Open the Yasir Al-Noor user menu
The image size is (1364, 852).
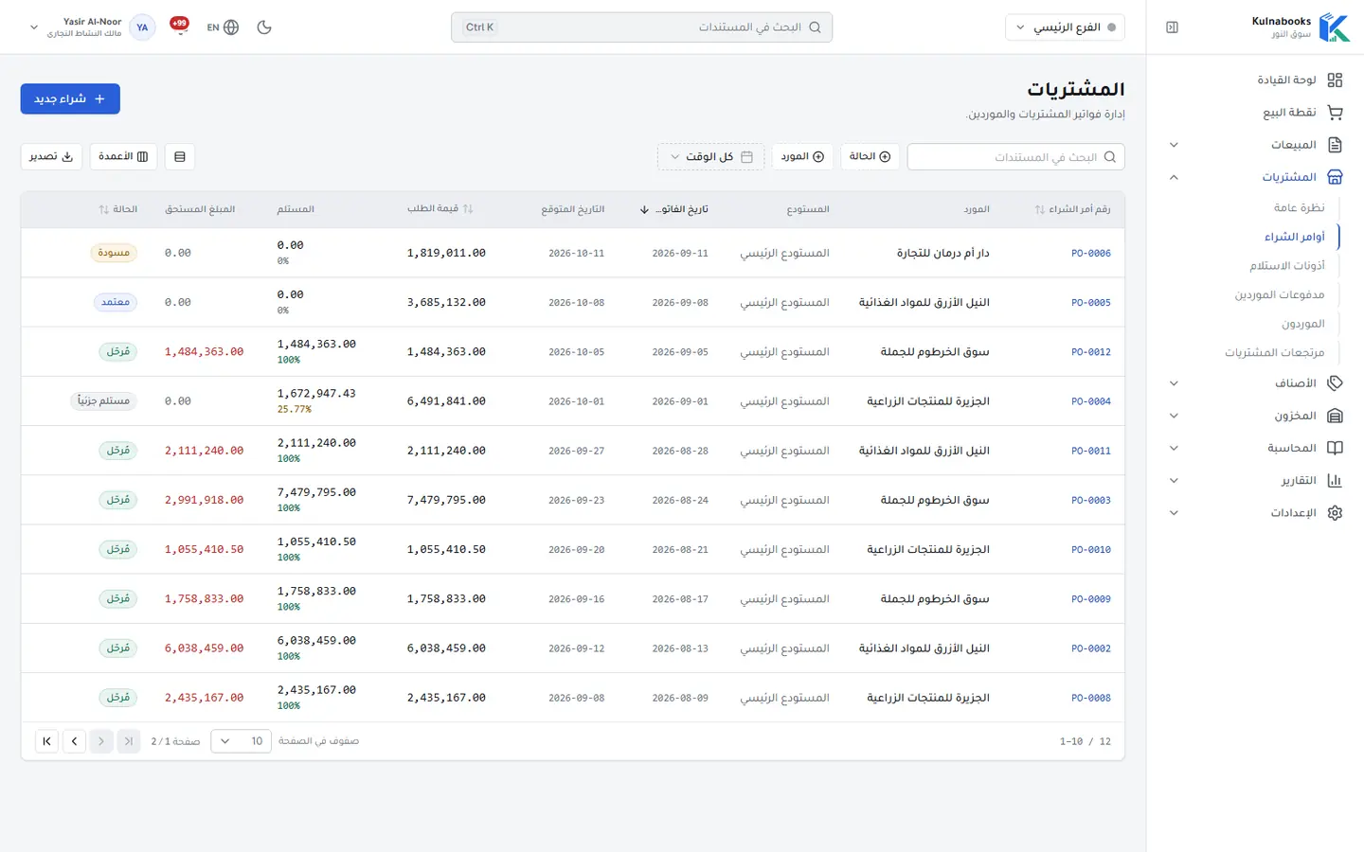[91, 27]
